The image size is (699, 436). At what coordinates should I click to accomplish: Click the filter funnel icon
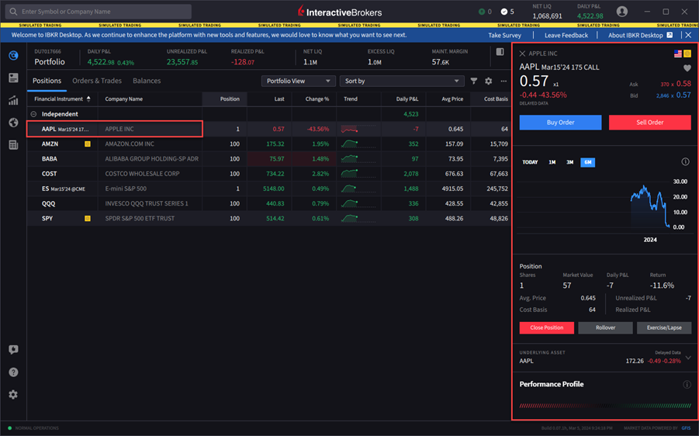click(474, 81)
